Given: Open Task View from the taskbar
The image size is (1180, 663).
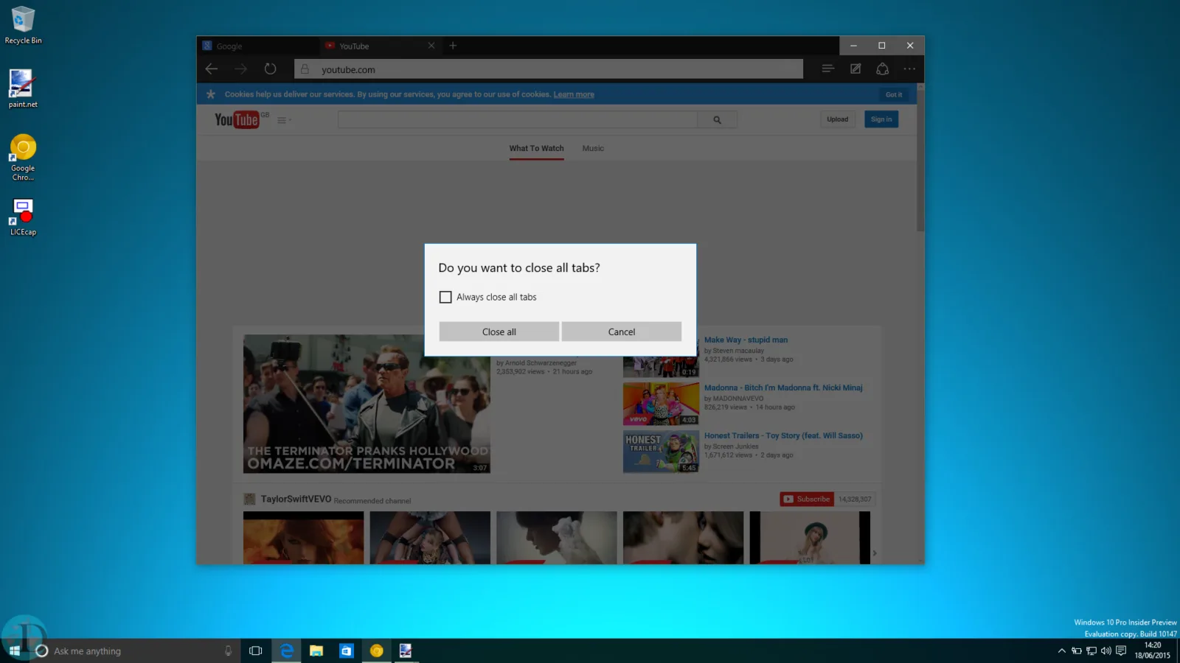Looking at the screenshot, I should [x=256, y=650].
